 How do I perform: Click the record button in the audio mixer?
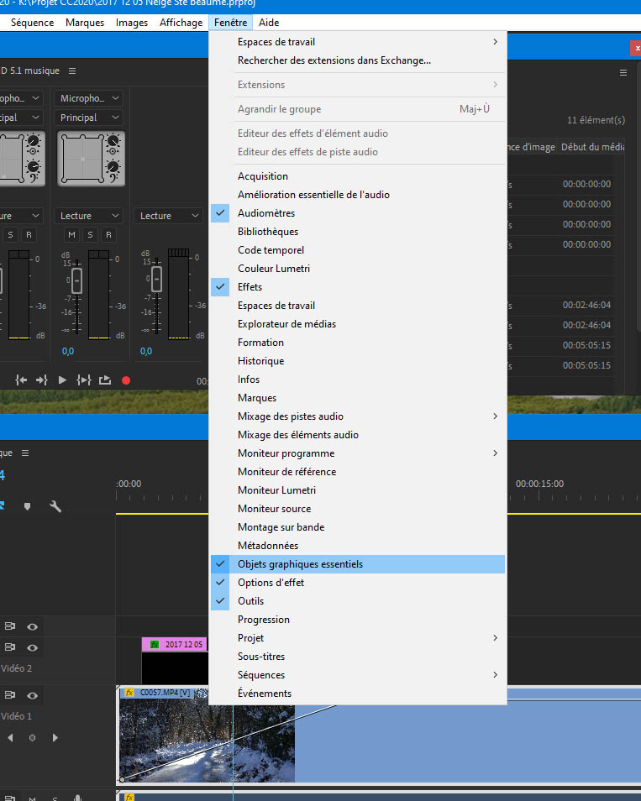coord(126,380)
